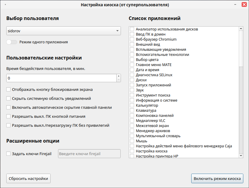The height and width of the screenshot is (188, 249).
Task: Toggle the single application mode switch
Action: pyautogui.click(x=12, y=42)
